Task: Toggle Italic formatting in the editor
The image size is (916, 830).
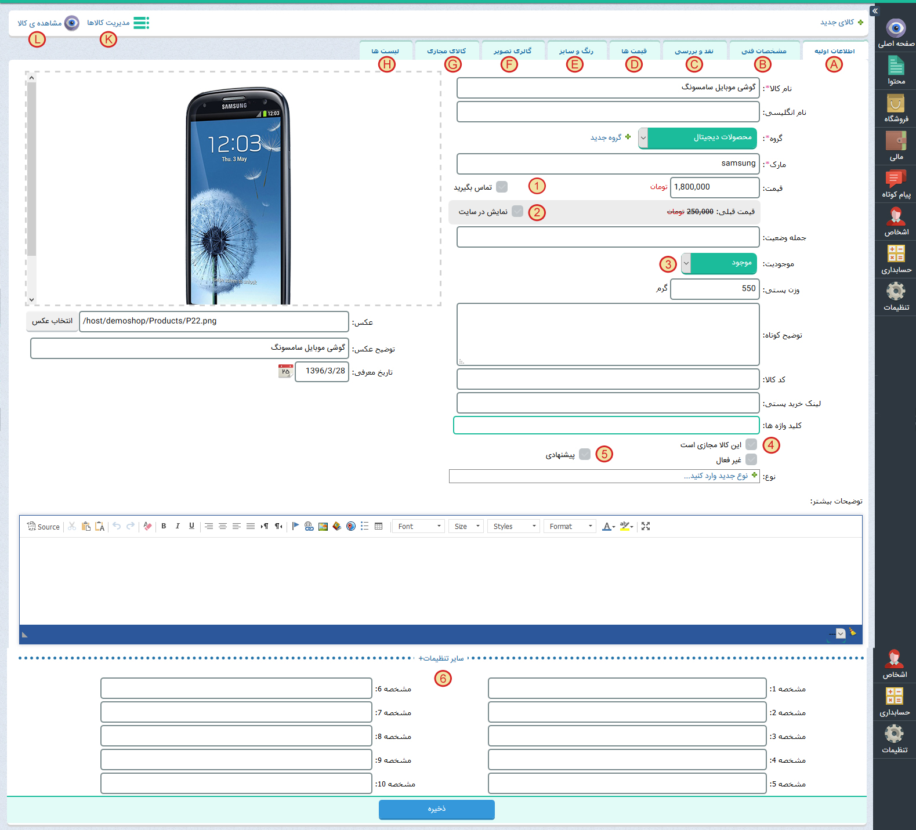Action: tap(178, 526)
